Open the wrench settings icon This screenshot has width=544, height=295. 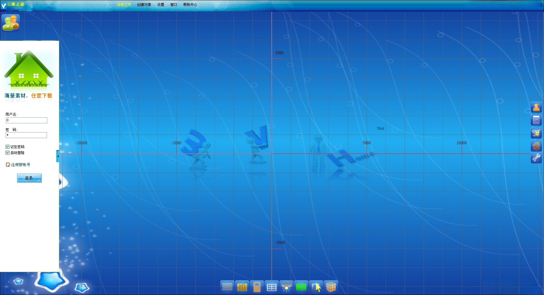tap(536, 158)
